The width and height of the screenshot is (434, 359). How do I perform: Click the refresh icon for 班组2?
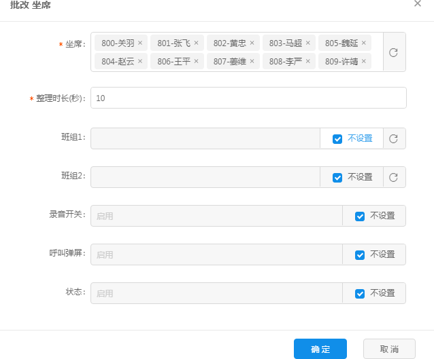pyautogui.click(x=394, y=177)
